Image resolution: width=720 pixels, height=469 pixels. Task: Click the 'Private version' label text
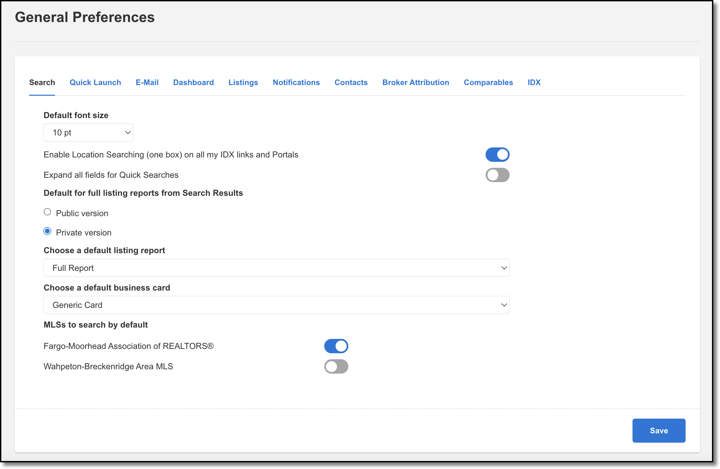point(84,233)
